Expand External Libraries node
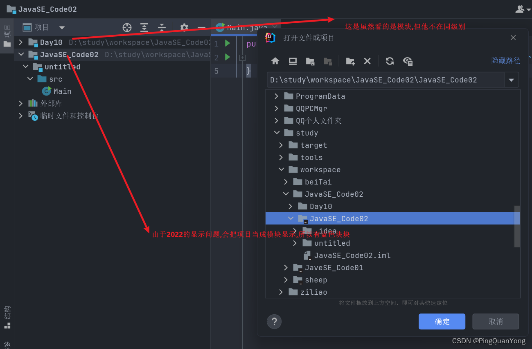Screen dimensions: 532x349 (x=20, y=103)
